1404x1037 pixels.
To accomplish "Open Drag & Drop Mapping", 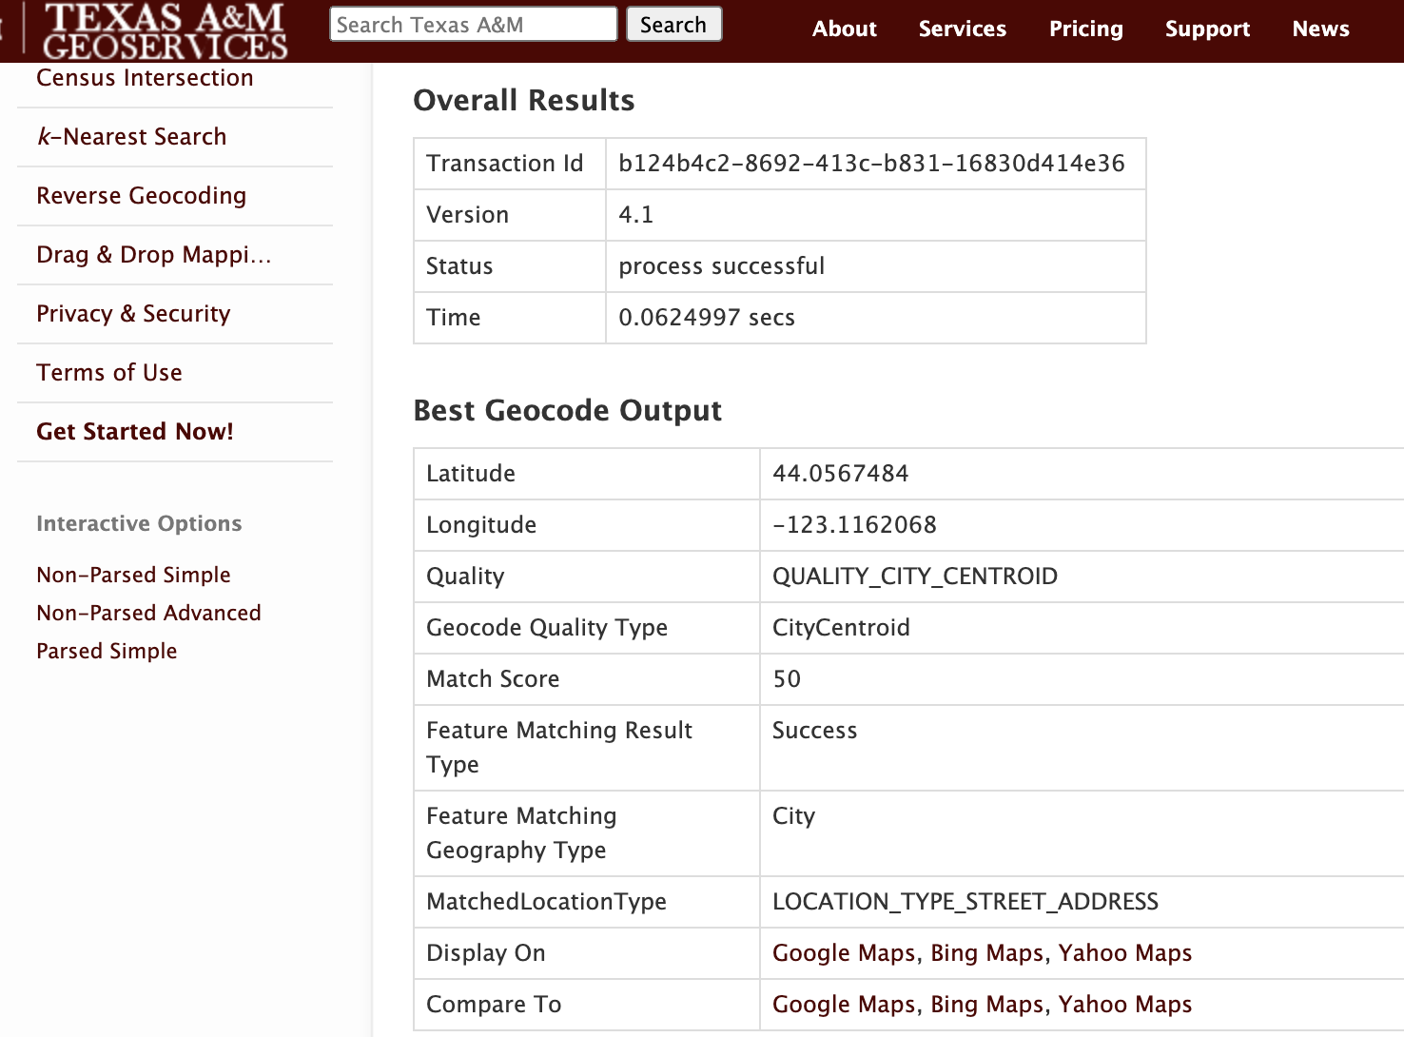I will tap(154, 255).
